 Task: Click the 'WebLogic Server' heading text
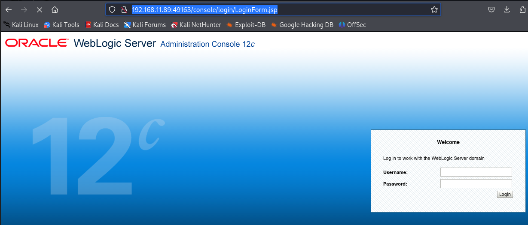115,43
